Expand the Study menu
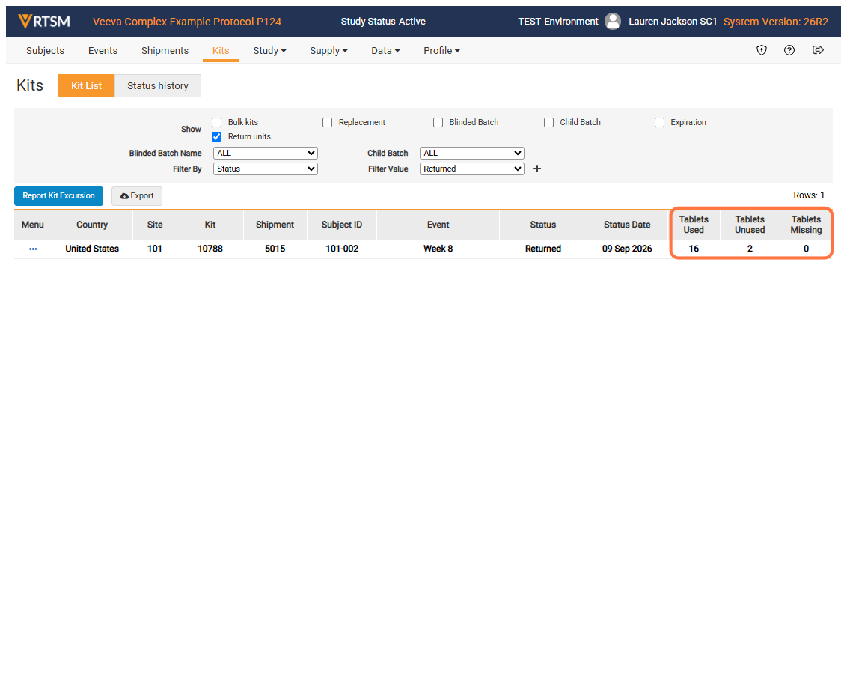This screenshot has width=847, height=689. click(269, 50)
